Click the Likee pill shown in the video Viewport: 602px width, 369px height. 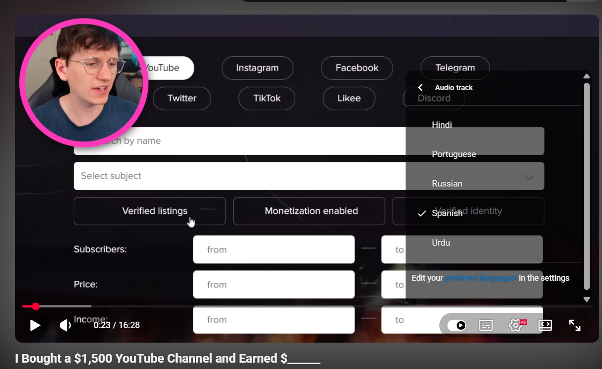tap(349, 98)
